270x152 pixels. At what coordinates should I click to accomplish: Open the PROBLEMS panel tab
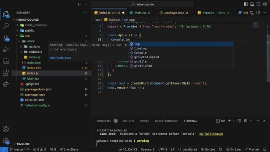tap(107, 121)
